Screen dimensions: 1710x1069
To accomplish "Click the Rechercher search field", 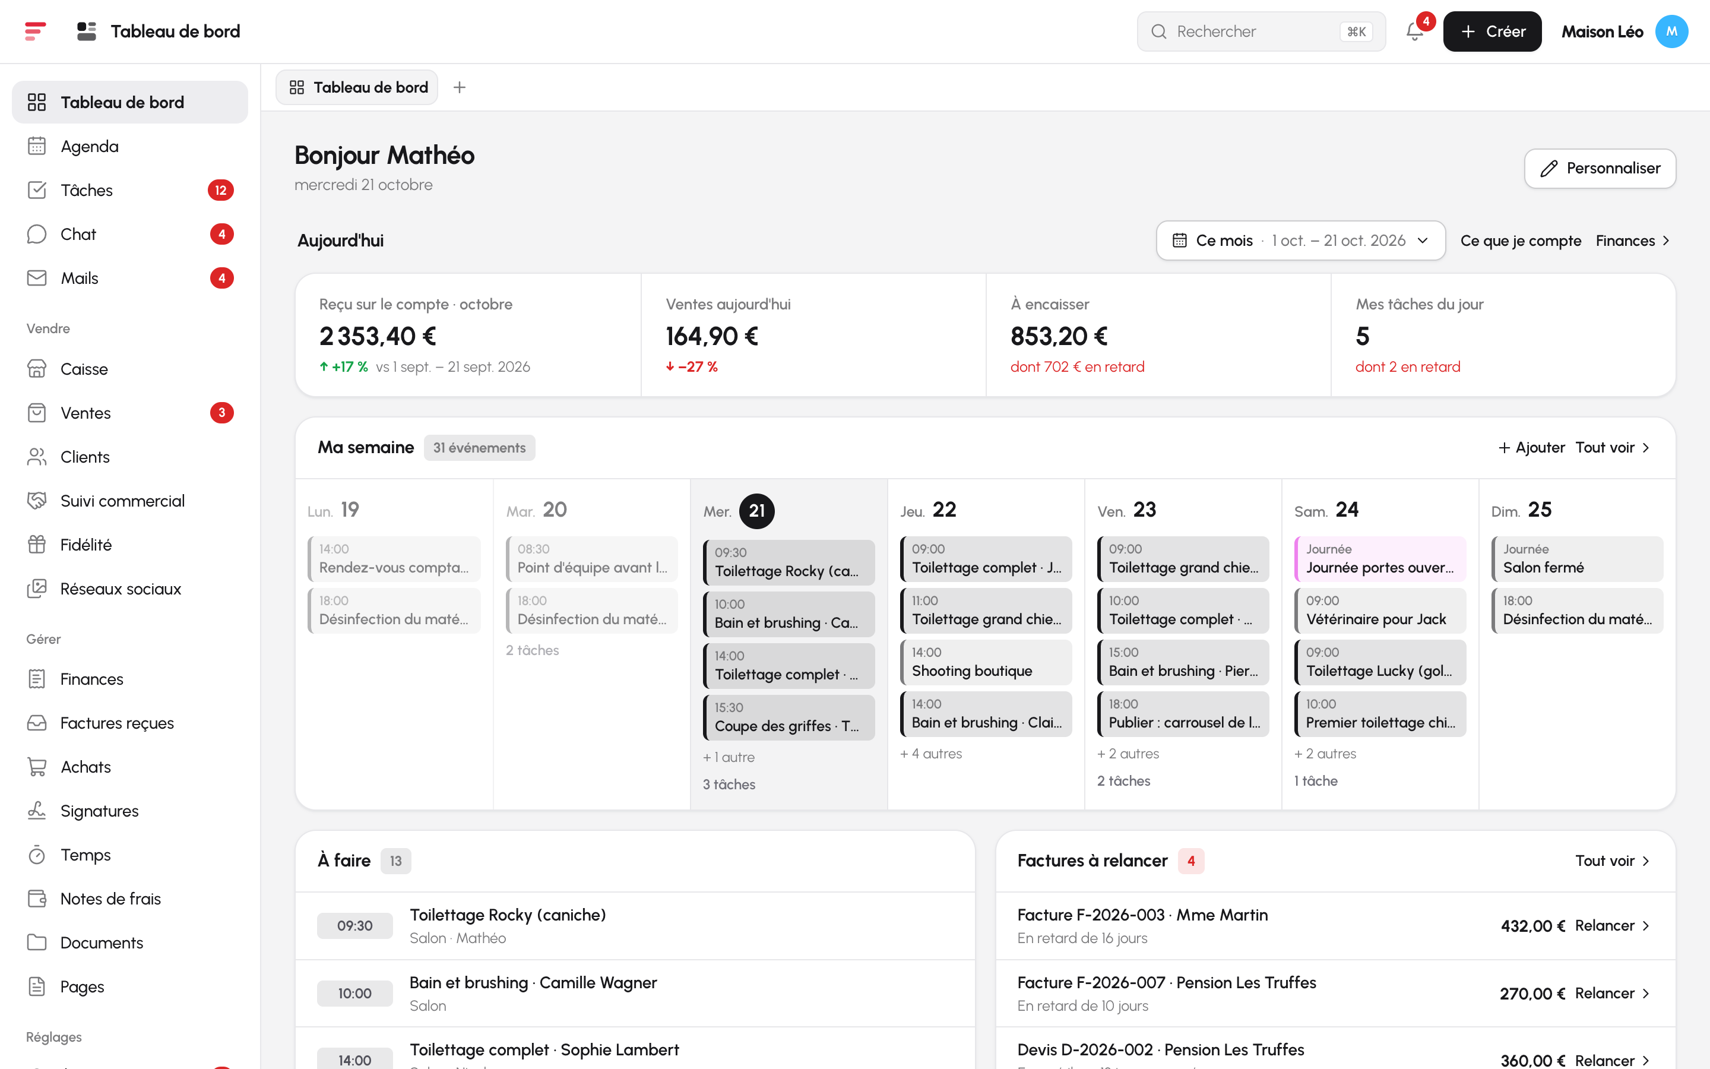I will (1261, 32).
